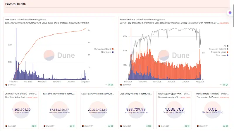
Task: Click author avatar on Current TVL card
Action: [6, 126]
